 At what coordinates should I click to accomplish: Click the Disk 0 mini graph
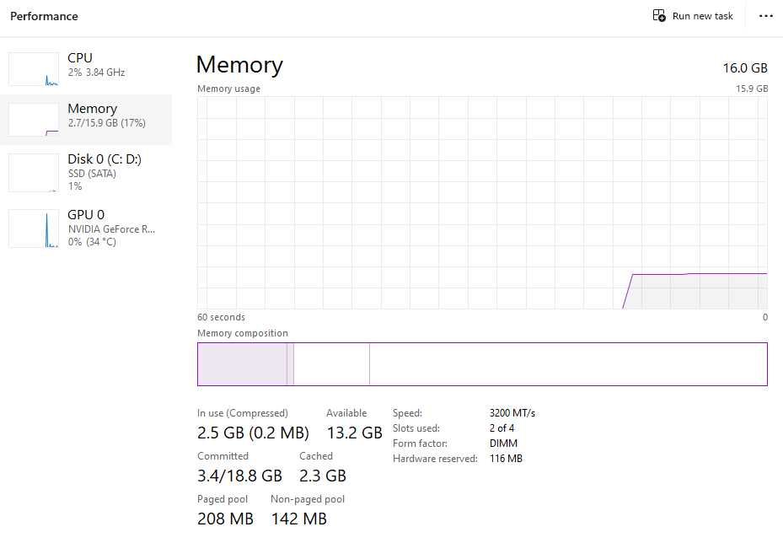[x=34, y=173]
